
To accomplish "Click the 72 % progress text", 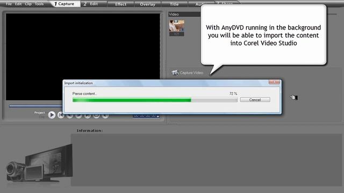I will pos(233,93).
